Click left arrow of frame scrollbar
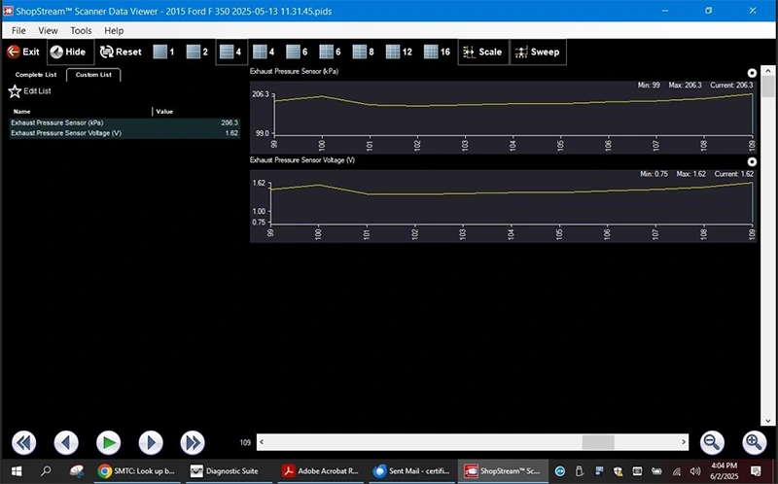 pos(262,442)
